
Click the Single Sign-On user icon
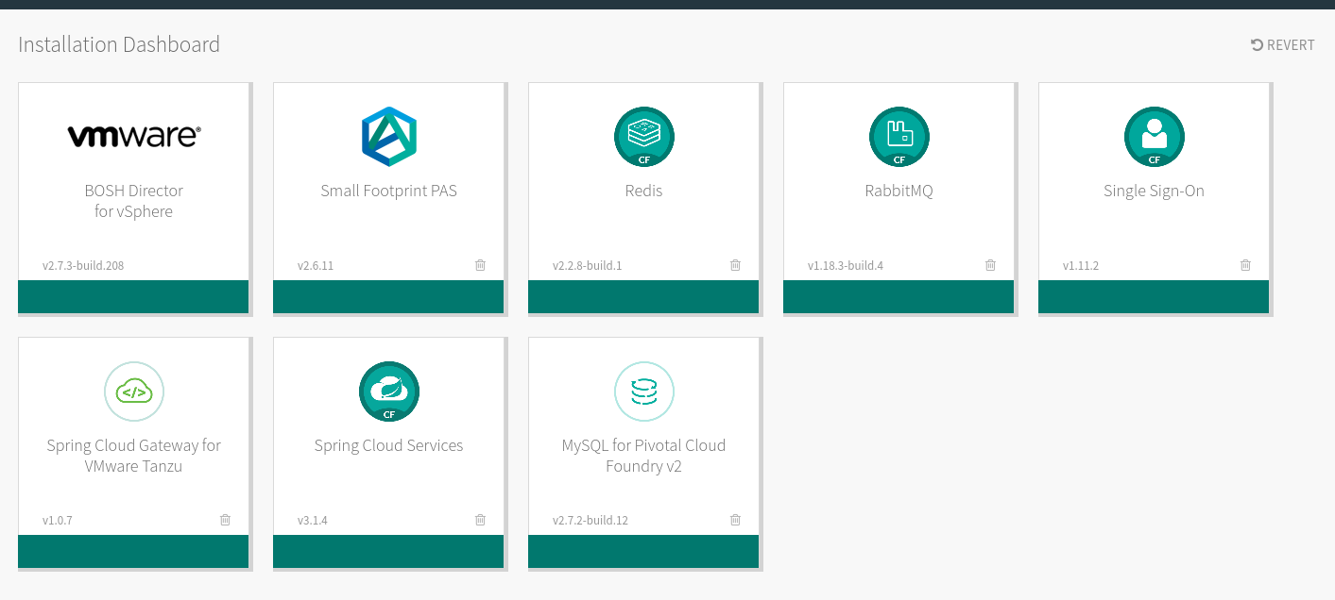(1154, 137)
